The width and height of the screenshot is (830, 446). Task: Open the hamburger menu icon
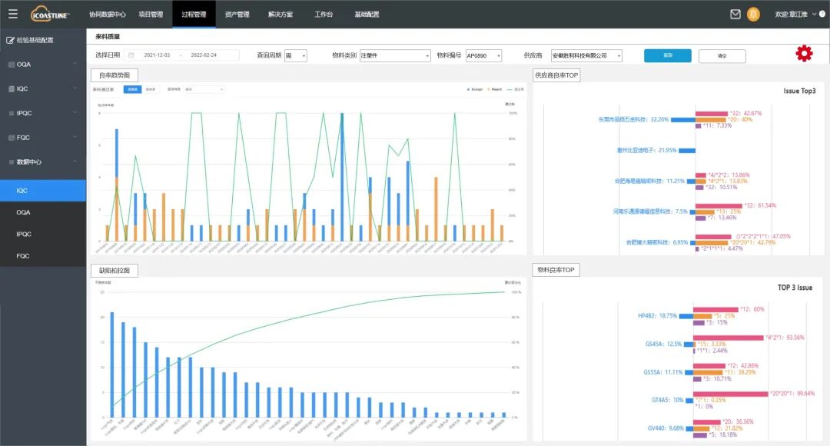click(13, 14)
